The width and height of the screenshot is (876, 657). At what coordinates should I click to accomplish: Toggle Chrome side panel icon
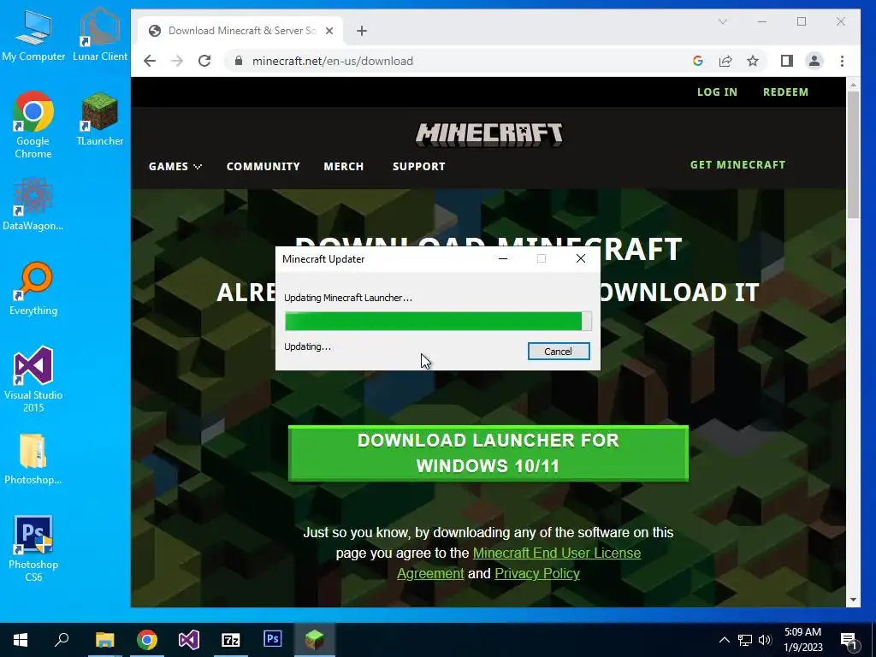(787, 61)
